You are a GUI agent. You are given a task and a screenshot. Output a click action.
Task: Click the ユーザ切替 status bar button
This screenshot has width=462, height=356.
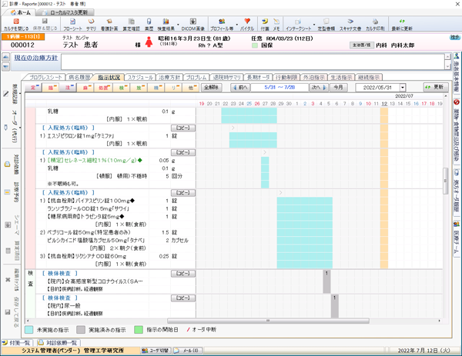(x=156, y=351)
